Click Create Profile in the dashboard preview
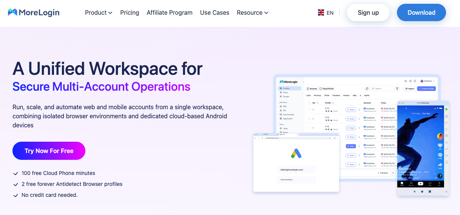Image resolution: width=460 pixels, height=215 pixels. (426, 88)
